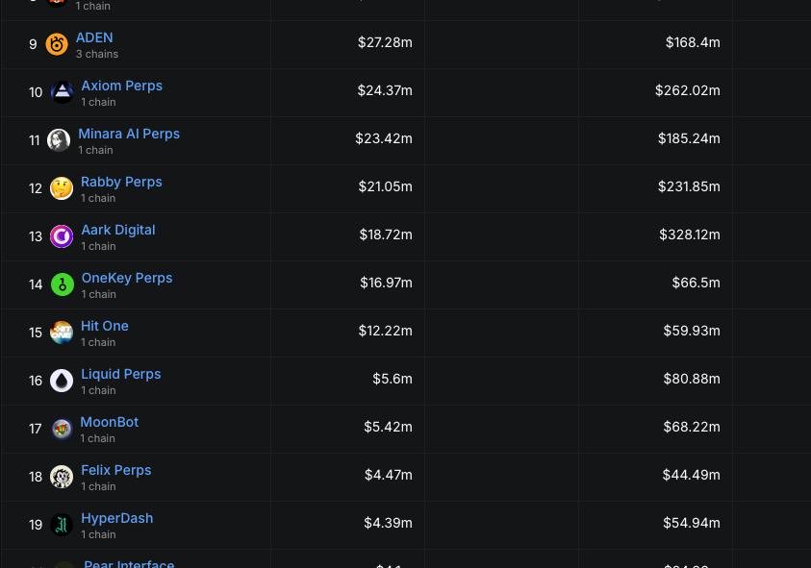Open the Pear Interface link
This screenshot has height=568, width=811.
[x=129, y=563]
